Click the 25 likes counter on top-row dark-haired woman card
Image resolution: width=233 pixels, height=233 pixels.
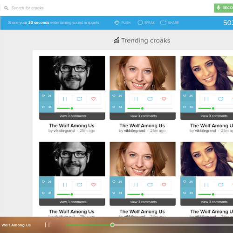(x=188, y=96)
